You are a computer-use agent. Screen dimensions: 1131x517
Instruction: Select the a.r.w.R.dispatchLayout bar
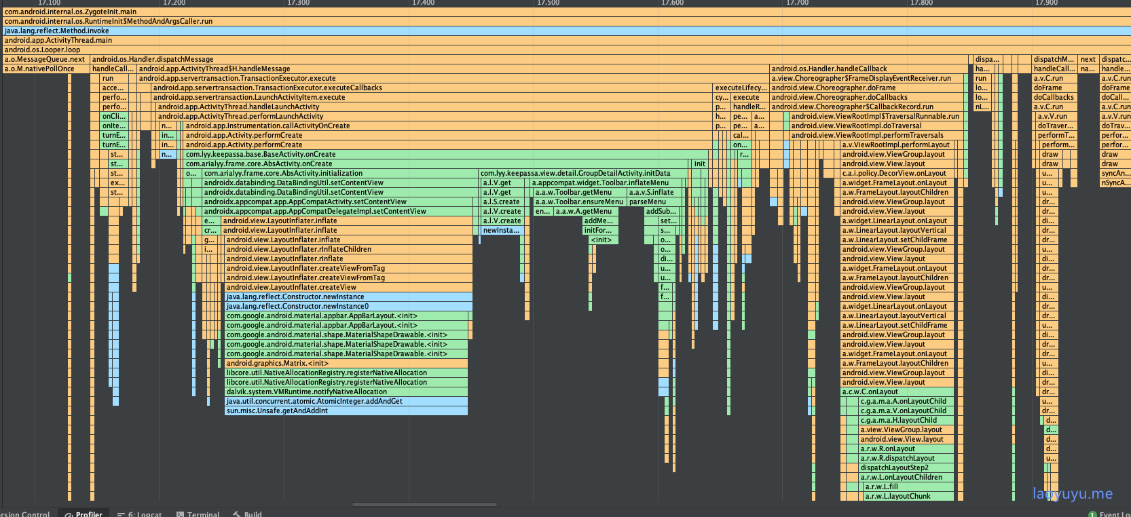point(906,458)
